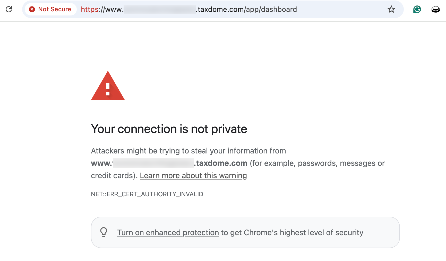Click the red warning triangle
This screenshot has height=261, width=446.
coord(108,86)
